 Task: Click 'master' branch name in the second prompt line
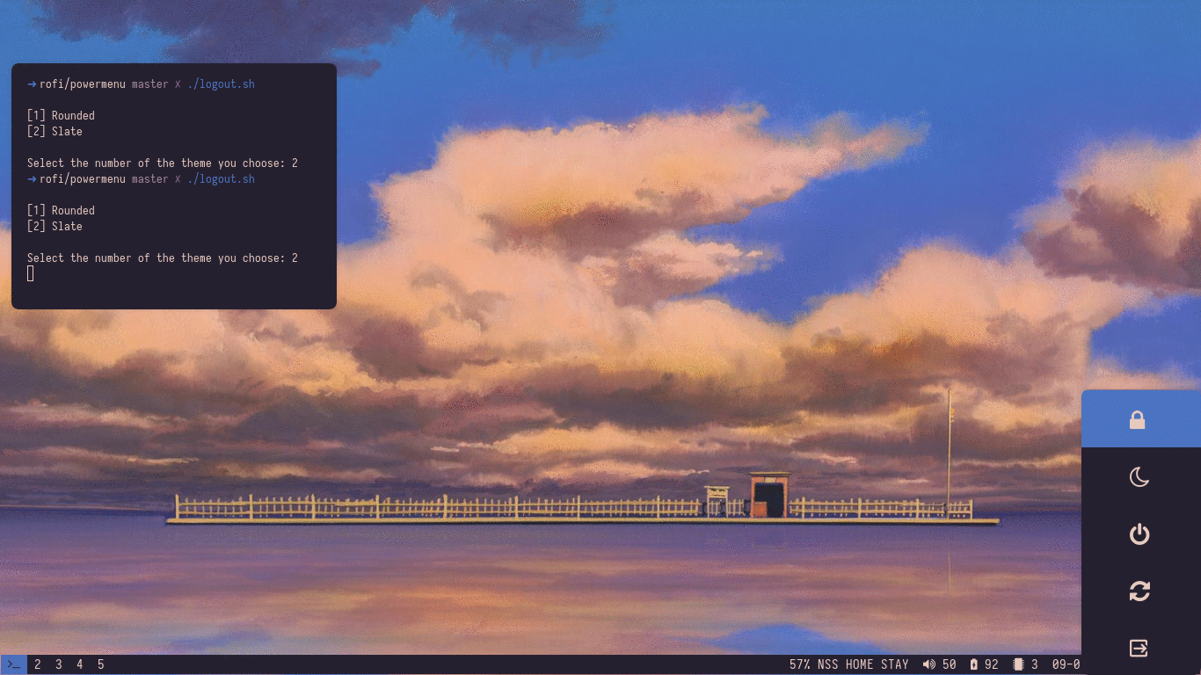(149, 179)
